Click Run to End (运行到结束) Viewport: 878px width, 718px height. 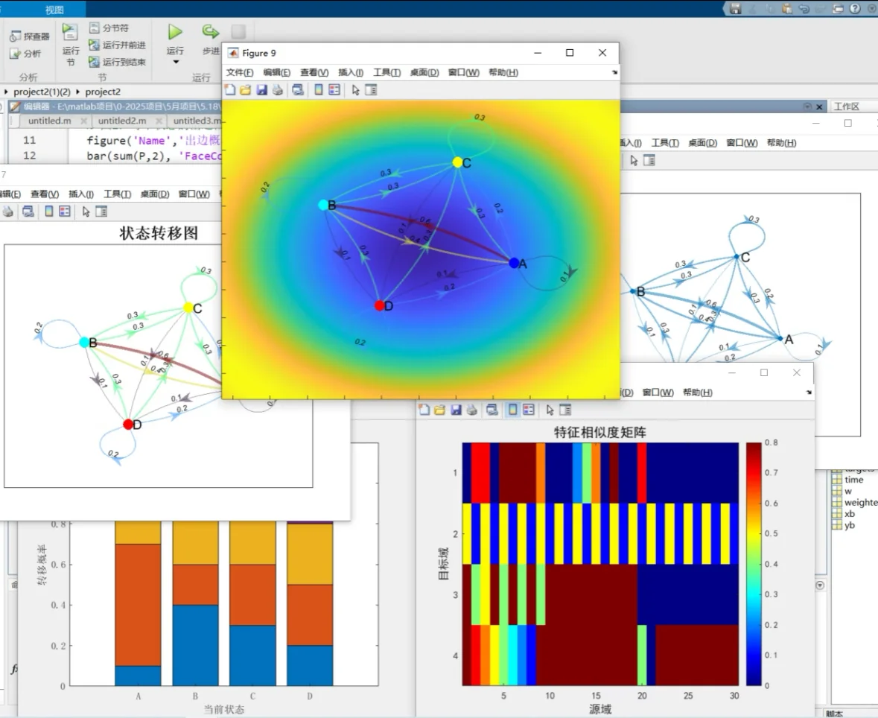pos(118,62)
